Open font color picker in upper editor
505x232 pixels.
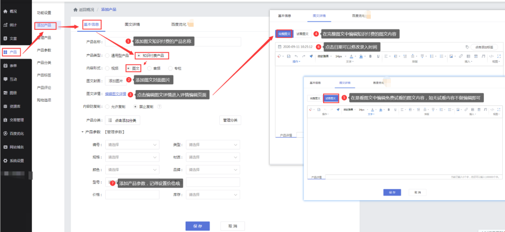click(351, 56)
